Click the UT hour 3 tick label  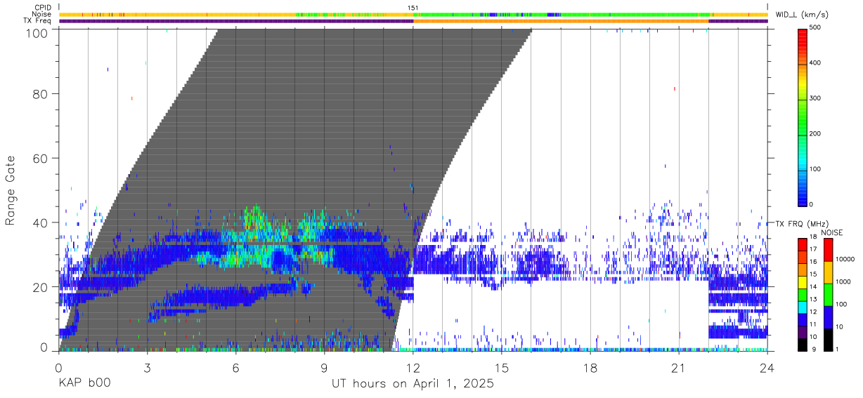click(148, 368)
